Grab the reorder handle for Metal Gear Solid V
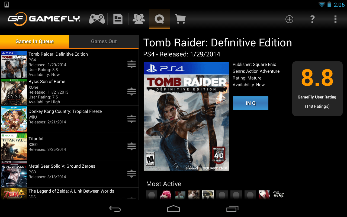The width and height of the screenshot is (347, 217). 131,174
